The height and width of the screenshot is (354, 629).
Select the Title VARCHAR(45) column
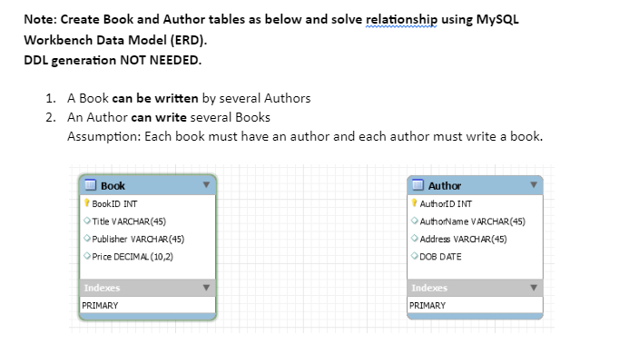[129, 221]
